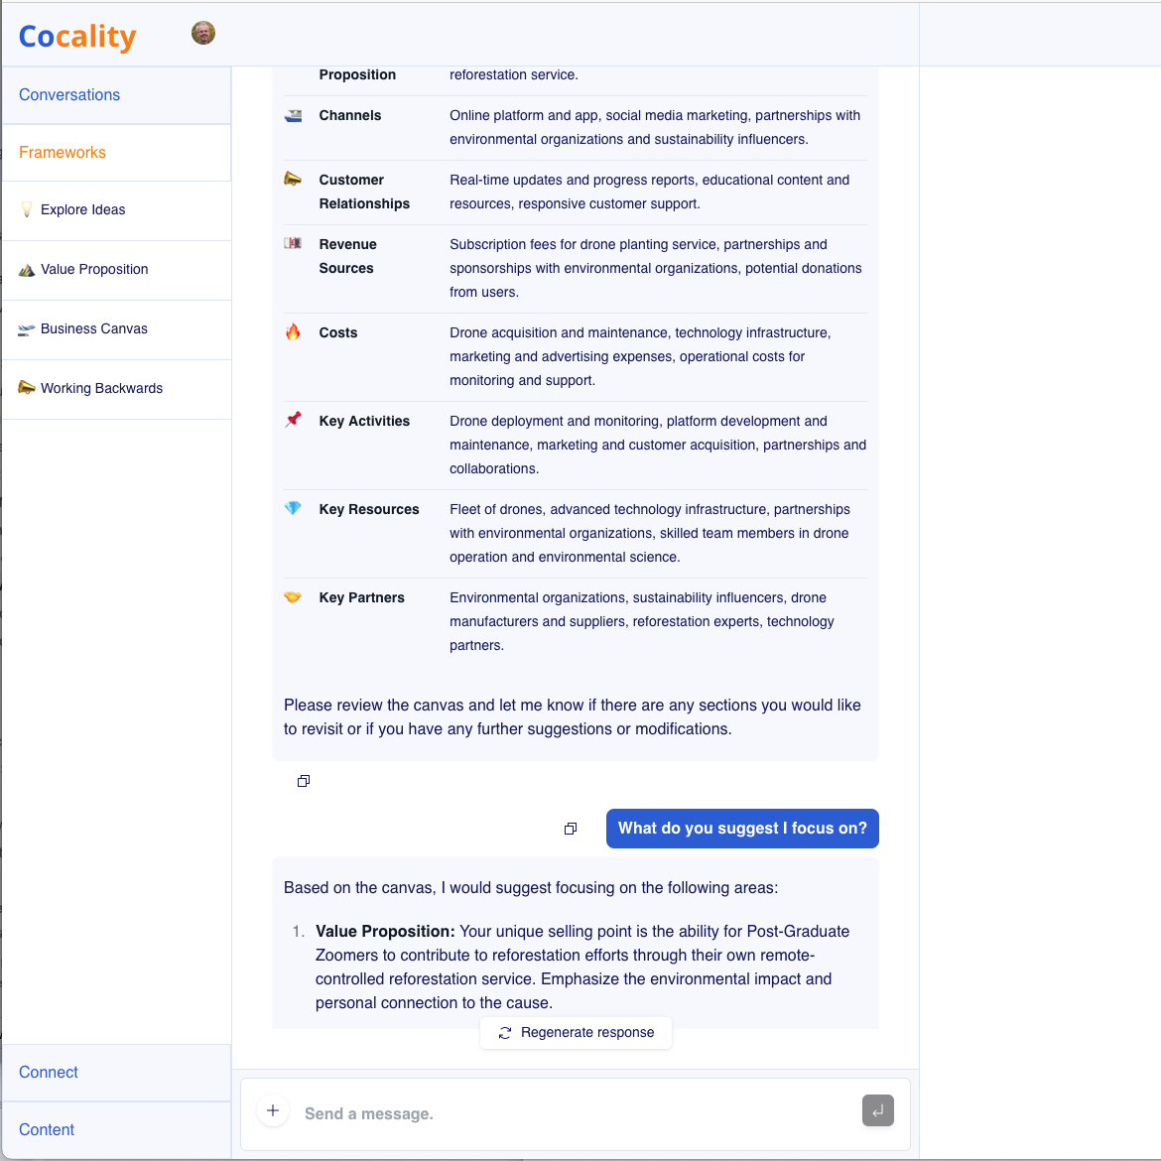
Task: Open the Conversations section
Action: 69,95
